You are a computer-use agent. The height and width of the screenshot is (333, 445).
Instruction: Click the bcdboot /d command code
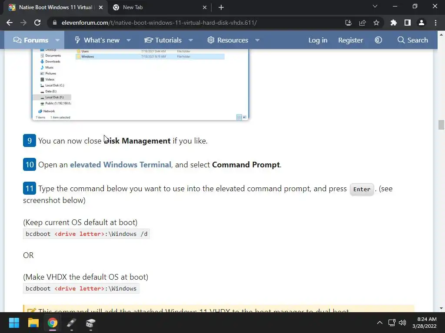tap(86, 234)
